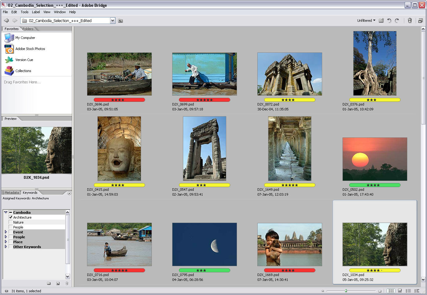Click the Delete item trash icon
This screenshot has height=295, width=427.
[409, 21]
